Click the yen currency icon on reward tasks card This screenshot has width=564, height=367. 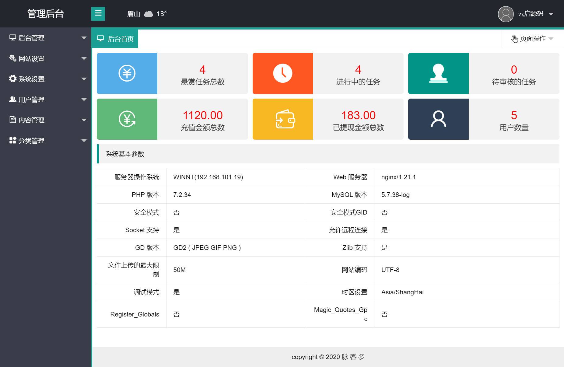[x=127, y=73]
